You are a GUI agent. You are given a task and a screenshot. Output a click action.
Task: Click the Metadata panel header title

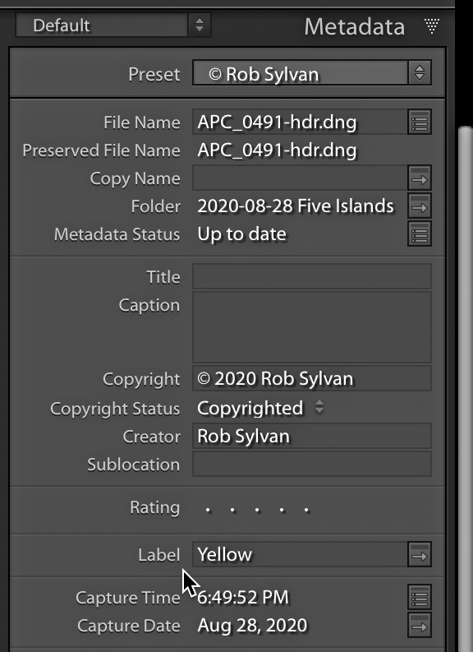pyautogui.click(x=354, y=26)
